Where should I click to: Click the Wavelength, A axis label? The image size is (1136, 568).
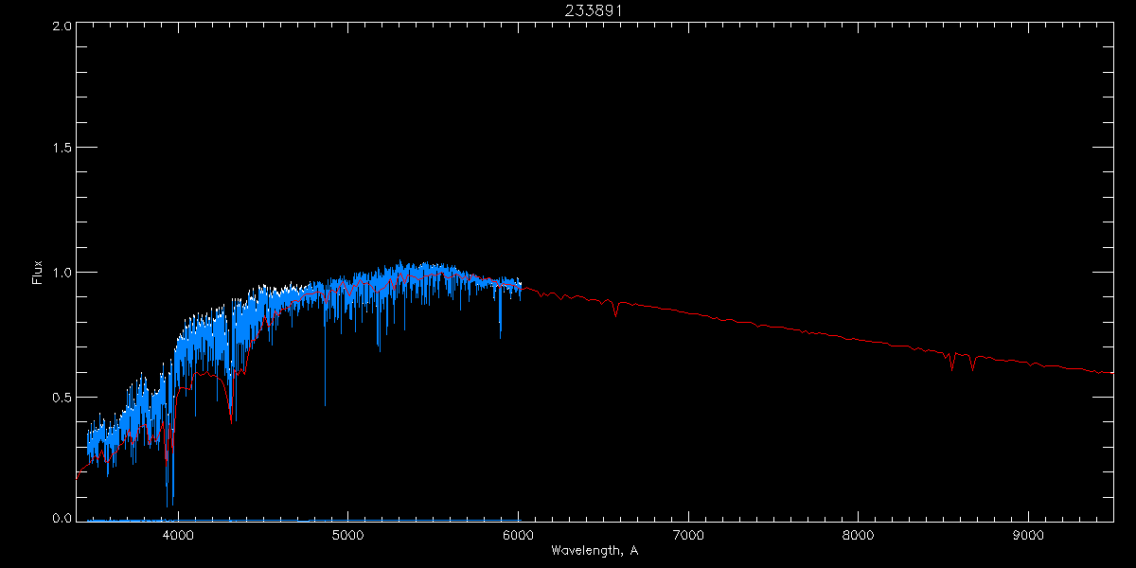(594, 551)
